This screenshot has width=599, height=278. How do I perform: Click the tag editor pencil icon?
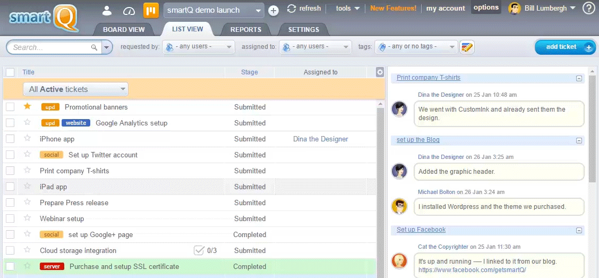point(467,47)
